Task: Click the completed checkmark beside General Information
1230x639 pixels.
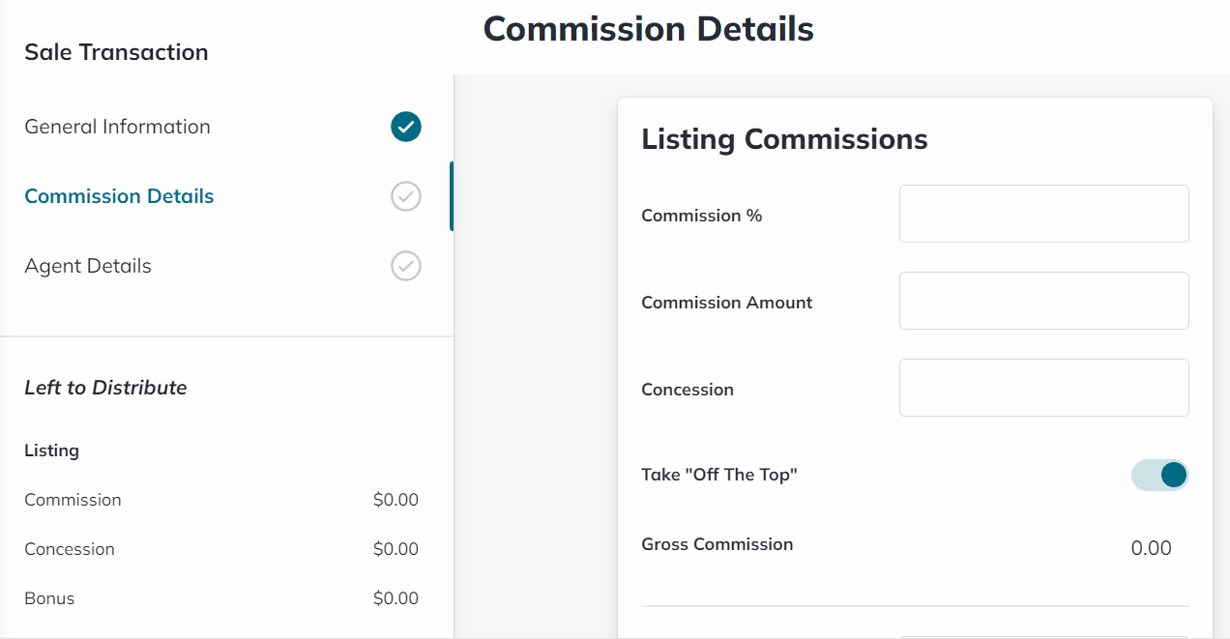Action: click(x=405, y=127)
